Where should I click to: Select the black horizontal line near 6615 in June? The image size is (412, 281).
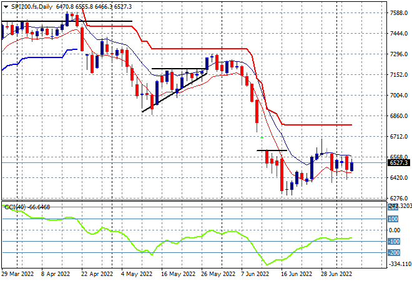[x=272, y=150]
